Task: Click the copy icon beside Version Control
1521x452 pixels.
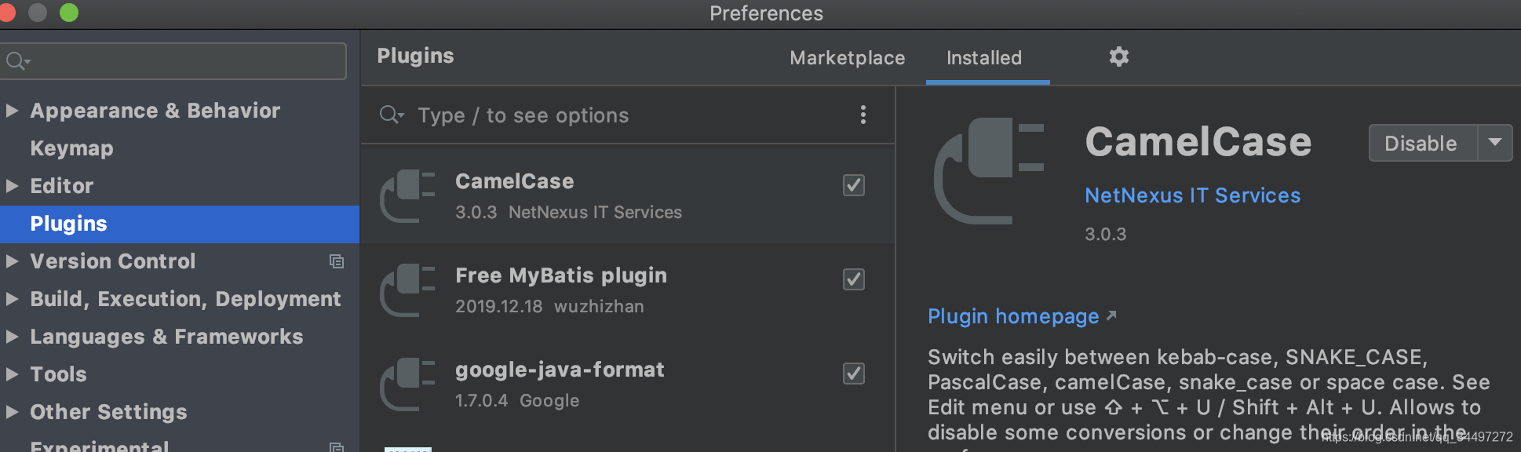Action: tap(337, 261)
